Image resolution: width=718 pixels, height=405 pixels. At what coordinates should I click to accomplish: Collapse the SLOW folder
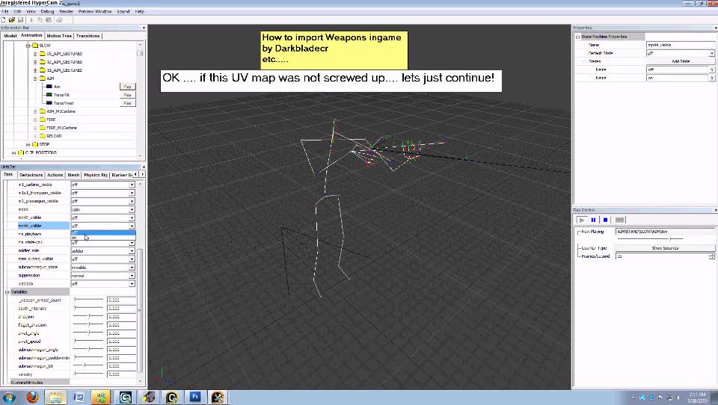point(28,46)
